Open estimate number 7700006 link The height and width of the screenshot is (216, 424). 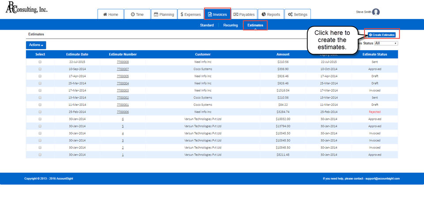pyautogui.click(x=123, y=112)
